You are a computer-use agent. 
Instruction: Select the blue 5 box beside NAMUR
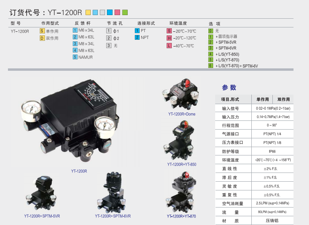click(75, 57)
